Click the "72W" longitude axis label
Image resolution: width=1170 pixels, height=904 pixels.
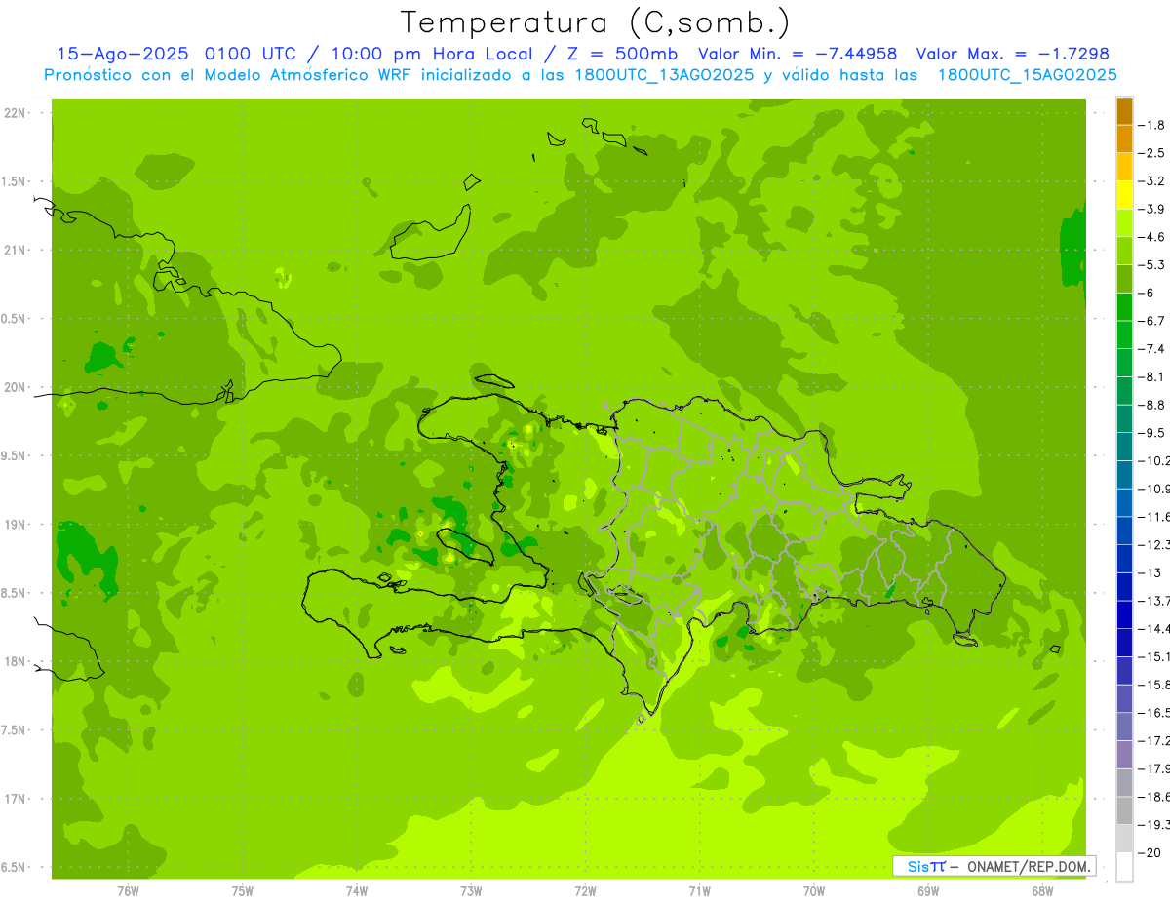click(x=585, y=891)
